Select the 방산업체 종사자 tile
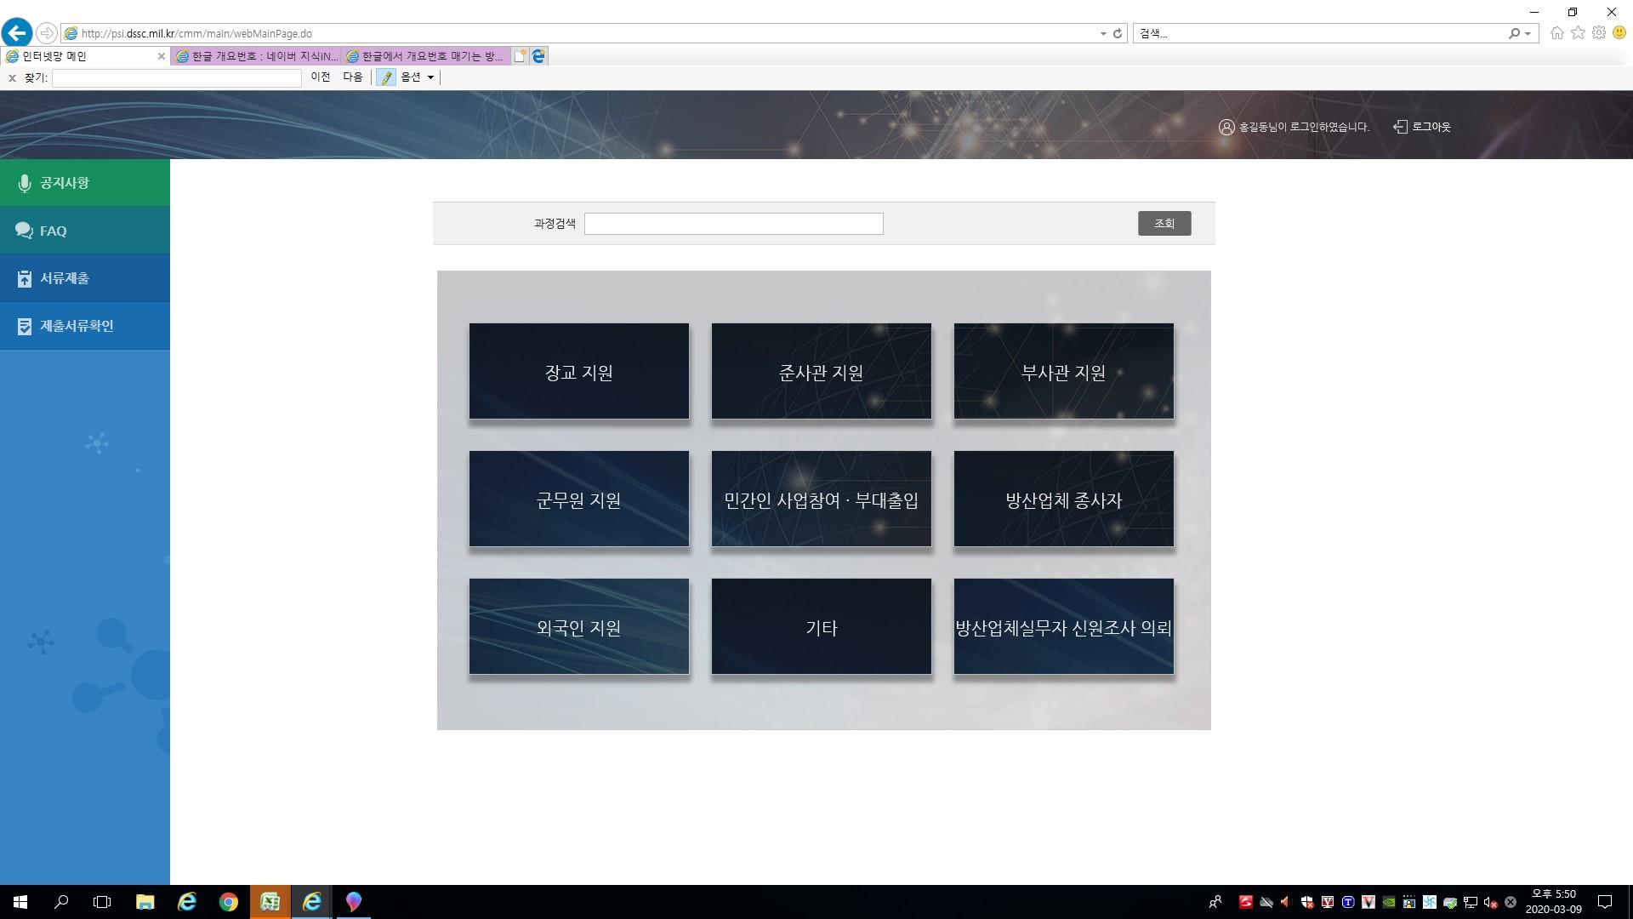This screenshot has width=1633, height=919. click(x=1063, y=499)
